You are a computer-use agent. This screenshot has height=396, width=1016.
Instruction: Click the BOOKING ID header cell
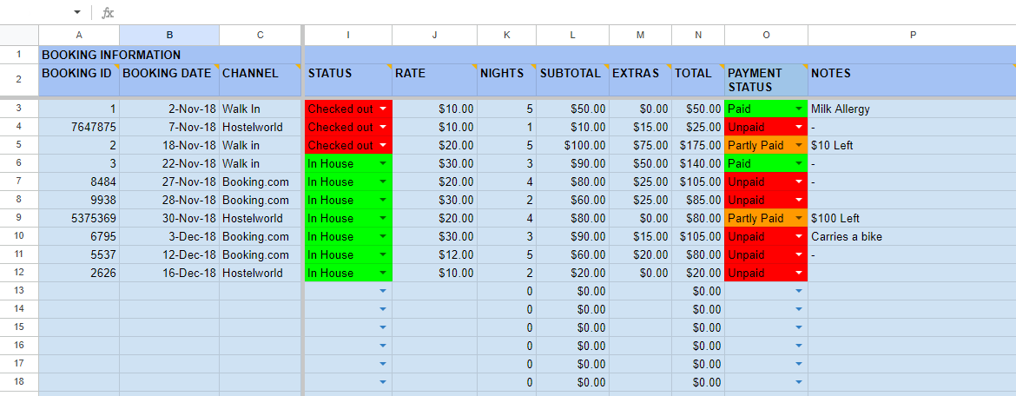click(x=79, y=80)
